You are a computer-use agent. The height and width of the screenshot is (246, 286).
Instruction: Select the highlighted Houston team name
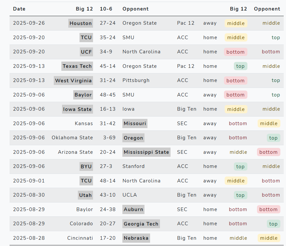pyautogui.click(x=80, y=23)
